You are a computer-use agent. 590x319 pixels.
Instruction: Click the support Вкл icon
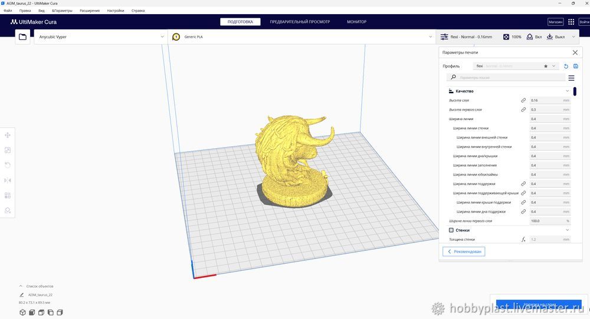[x=530, y=36]
